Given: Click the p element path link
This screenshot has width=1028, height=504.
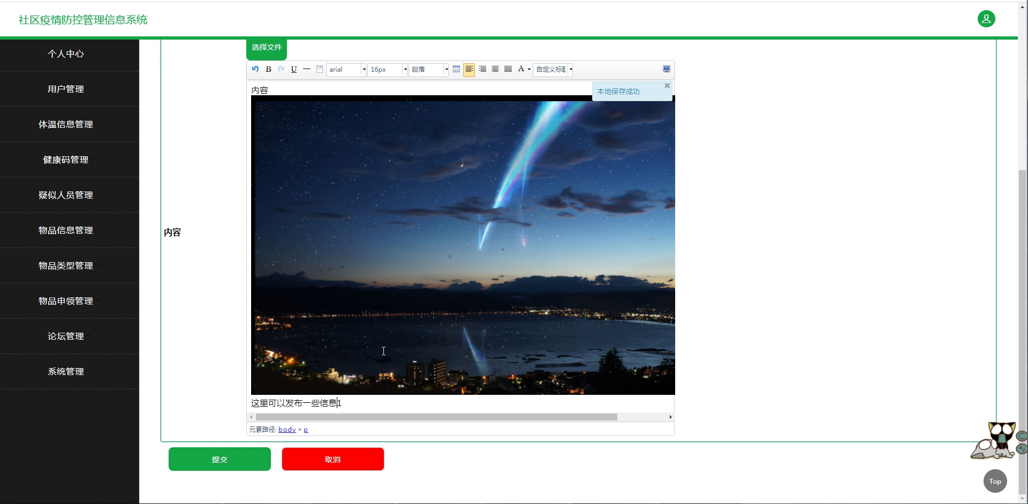Looking at the screenshot, I should [x=306, y=429].
